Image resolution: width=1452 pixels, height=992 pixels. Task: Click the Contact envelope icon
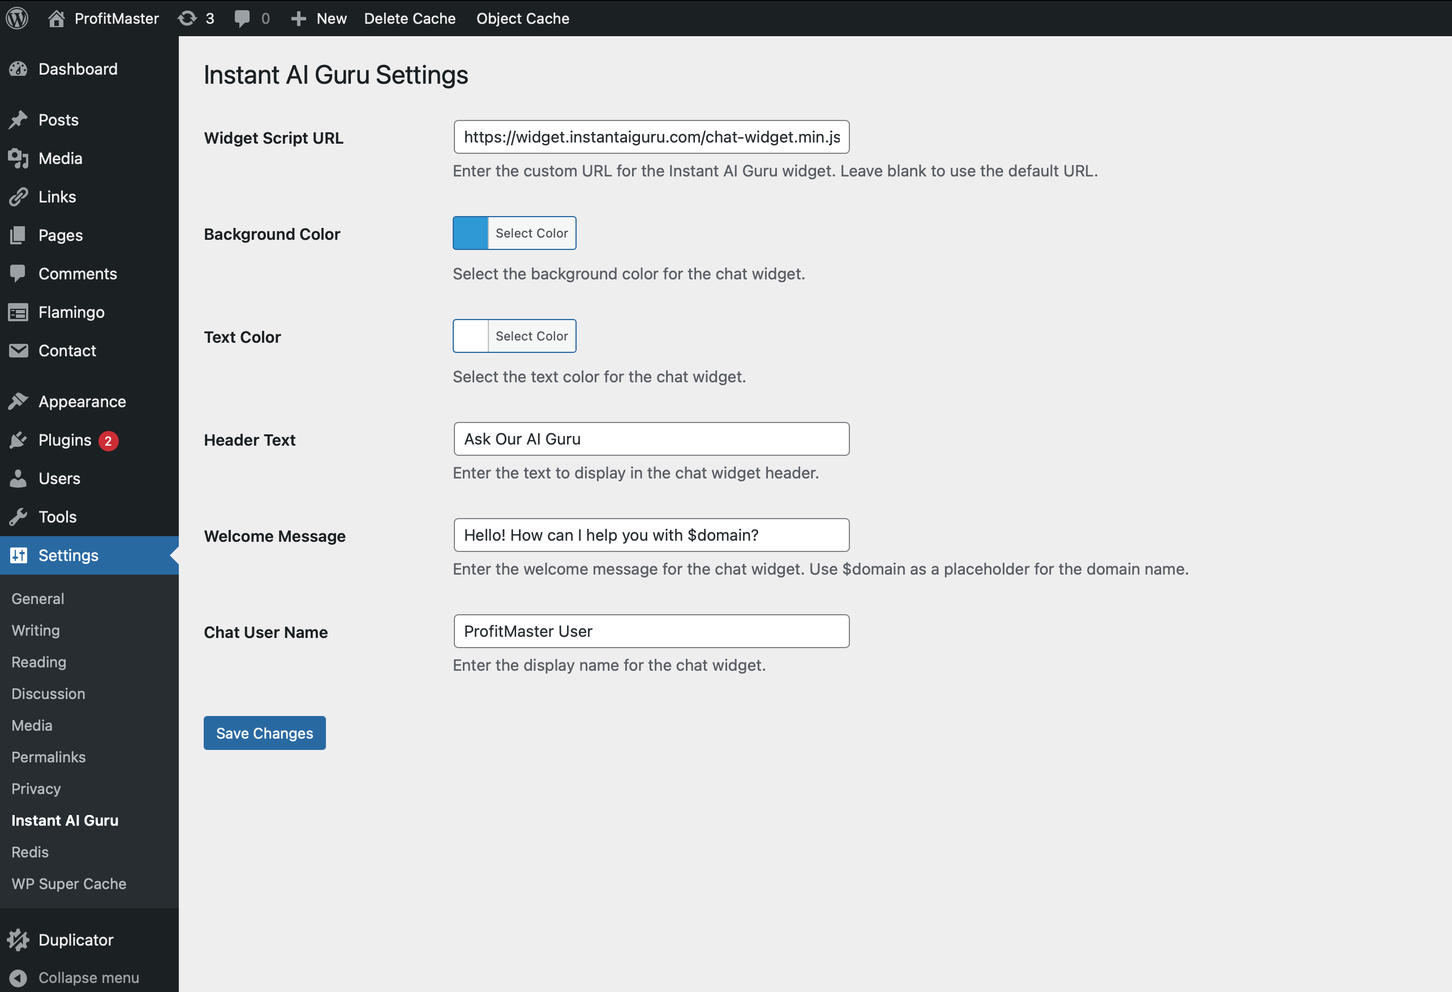tap(18, 350)
